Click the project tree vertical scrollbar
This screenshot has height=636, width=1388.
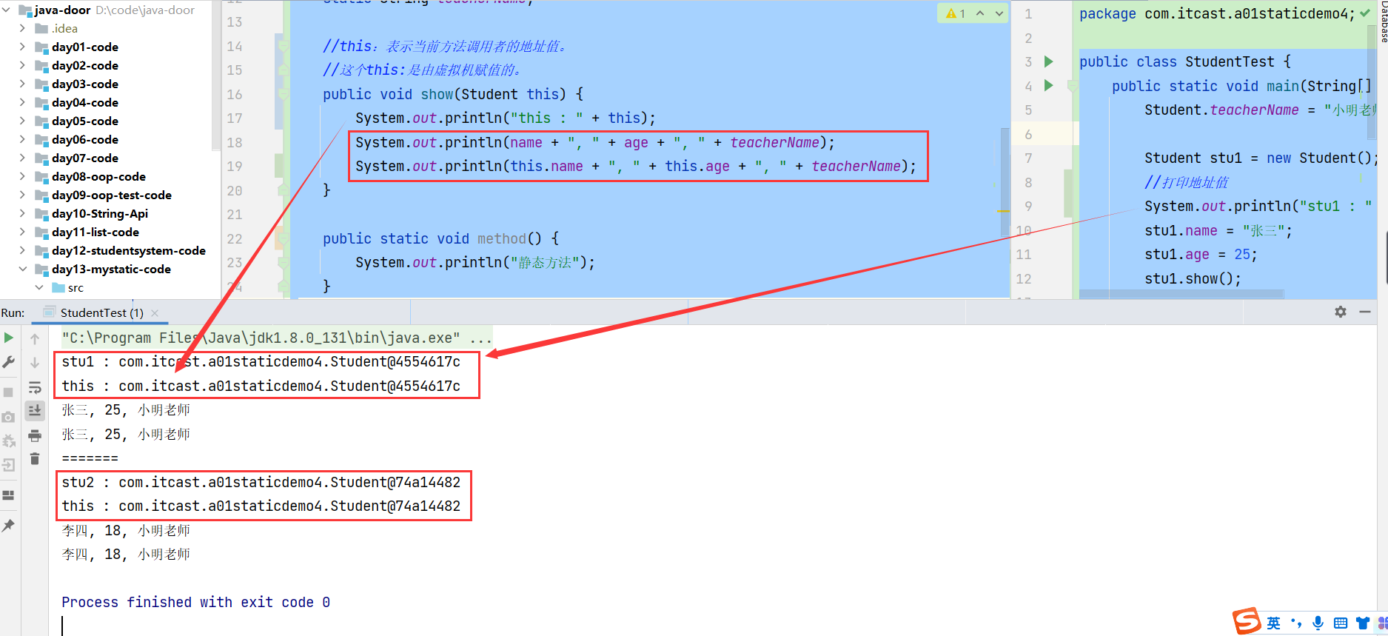click(216, 74)
